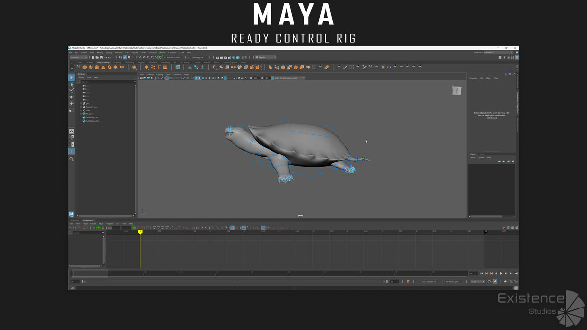Image resolution: width=587 pixels, height=330 pixels.
Task: Choose the Lasso select tool
Action: [71, 84]
